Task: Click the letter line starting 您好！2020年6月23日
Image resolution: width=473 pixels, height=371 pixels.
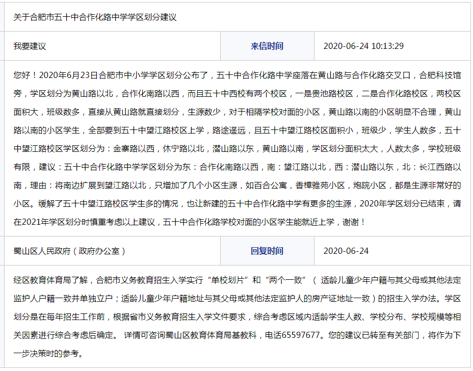Action: click(237, 75)
